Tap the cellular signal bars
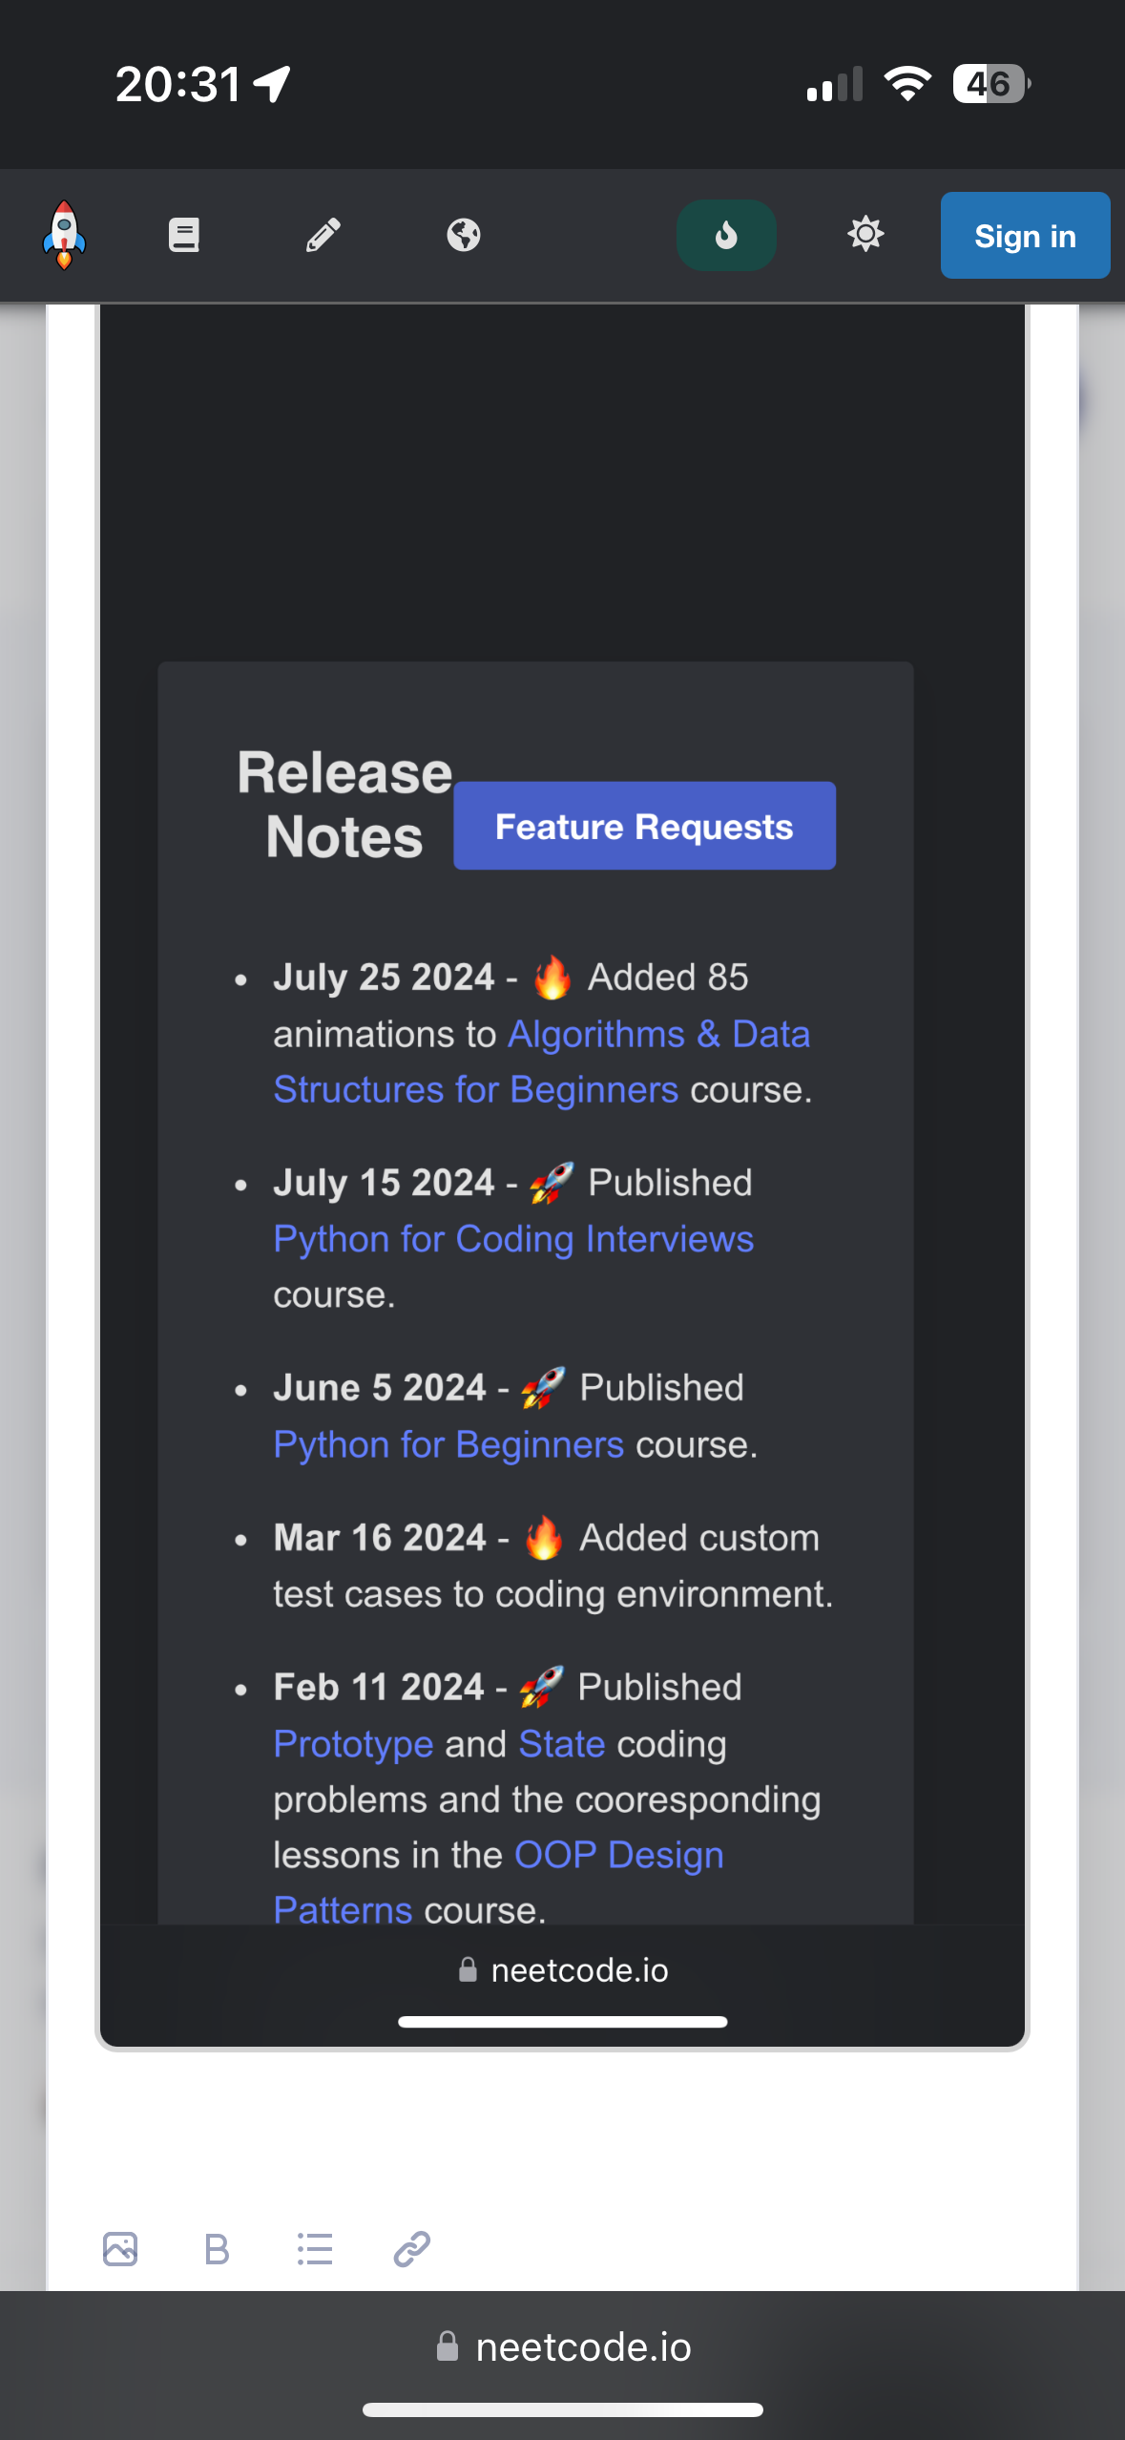The height and width of the screenshot is (2440, 1125). point(834,84)
